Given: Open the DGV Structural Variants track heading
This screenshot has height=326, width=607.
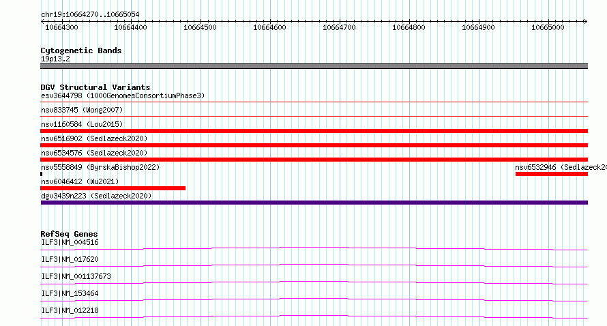Looking at the screenshot, I should pos(95,87).
